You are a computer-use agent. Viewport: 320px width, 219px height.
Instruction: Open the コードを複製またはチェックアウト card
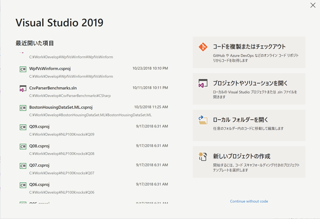249,52
